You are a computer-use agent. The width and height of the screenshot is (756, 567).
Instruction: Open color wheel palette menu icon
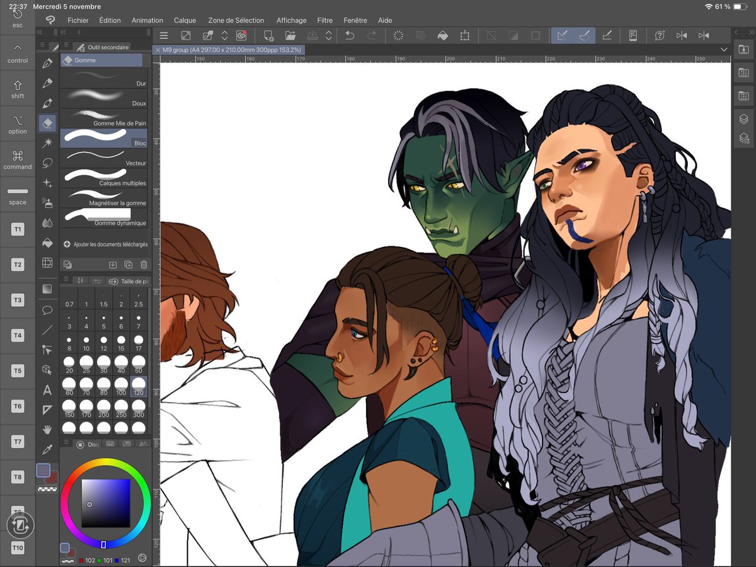66,443
